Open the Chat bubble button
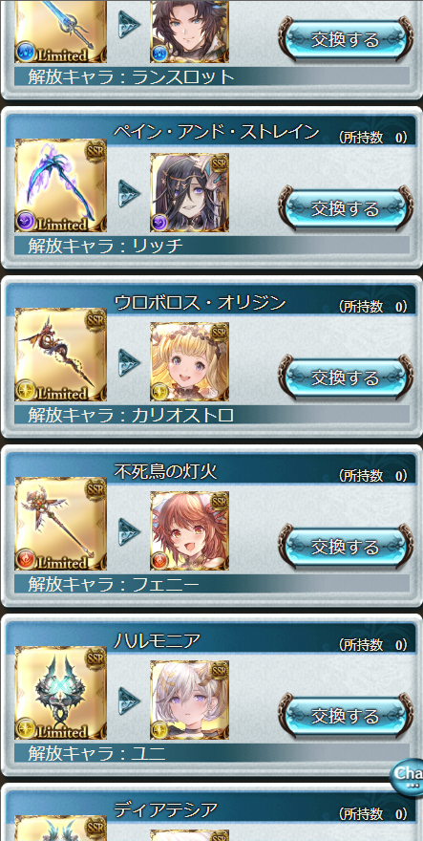The width and height of the screenshot is (423, 841). (408, 776)
